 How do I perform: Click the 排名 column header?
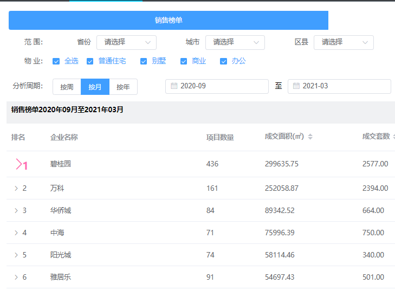point(18,137)
